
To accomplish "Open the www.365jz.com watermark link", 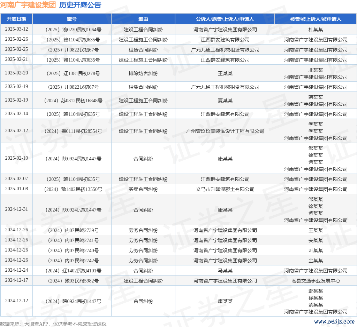I will pos(334,321).
